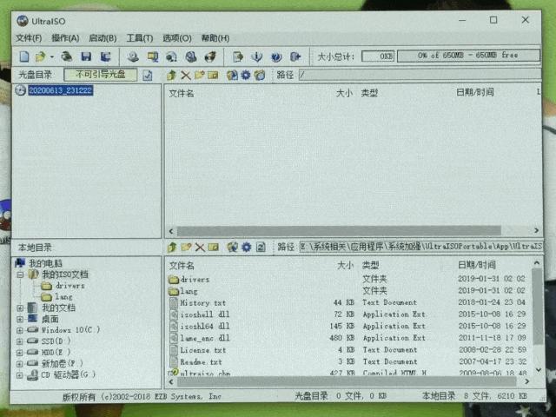
Task: Open the dropdown arrow beside Open icon
Action: (52, 57)
